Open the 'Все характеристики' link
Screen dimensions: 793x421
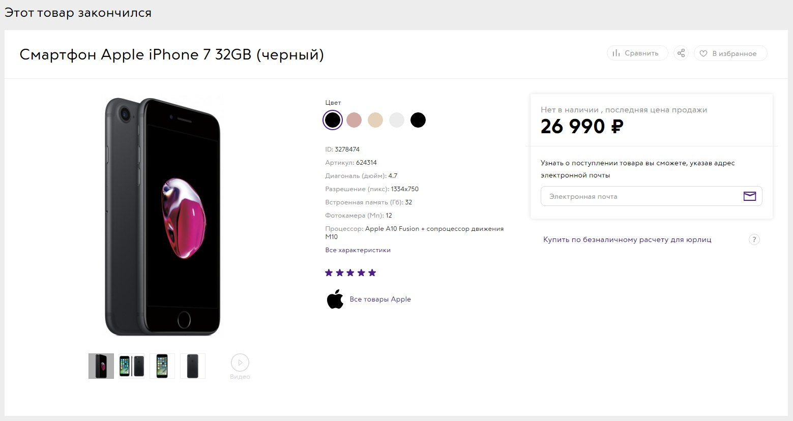point(358,250)
